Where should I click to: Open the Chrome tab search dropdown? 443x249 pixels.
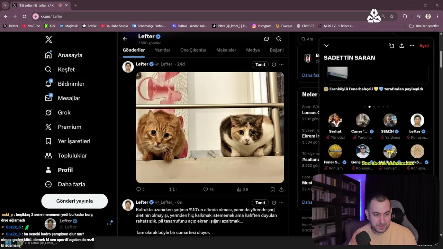pos(5,5)
